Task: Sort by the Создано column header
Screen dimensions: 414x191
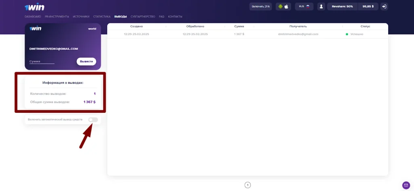Action: (137, 27)
